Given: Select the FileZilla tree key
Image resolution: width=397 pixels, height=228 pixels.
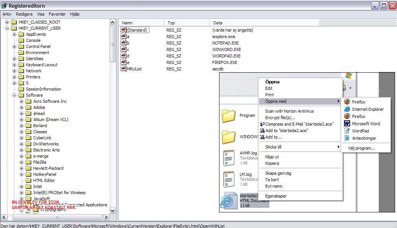Looking at the screenshot, I should [x=40, y=162].
